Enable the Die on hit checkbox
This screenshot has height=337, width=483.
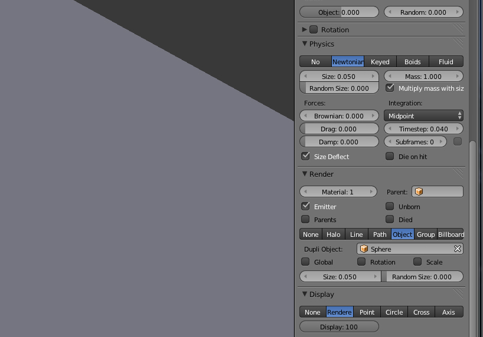click(x=390, y=156)
